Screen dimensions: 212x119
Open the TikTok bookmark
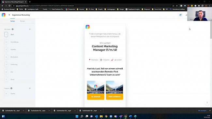(x=20, y=9)
